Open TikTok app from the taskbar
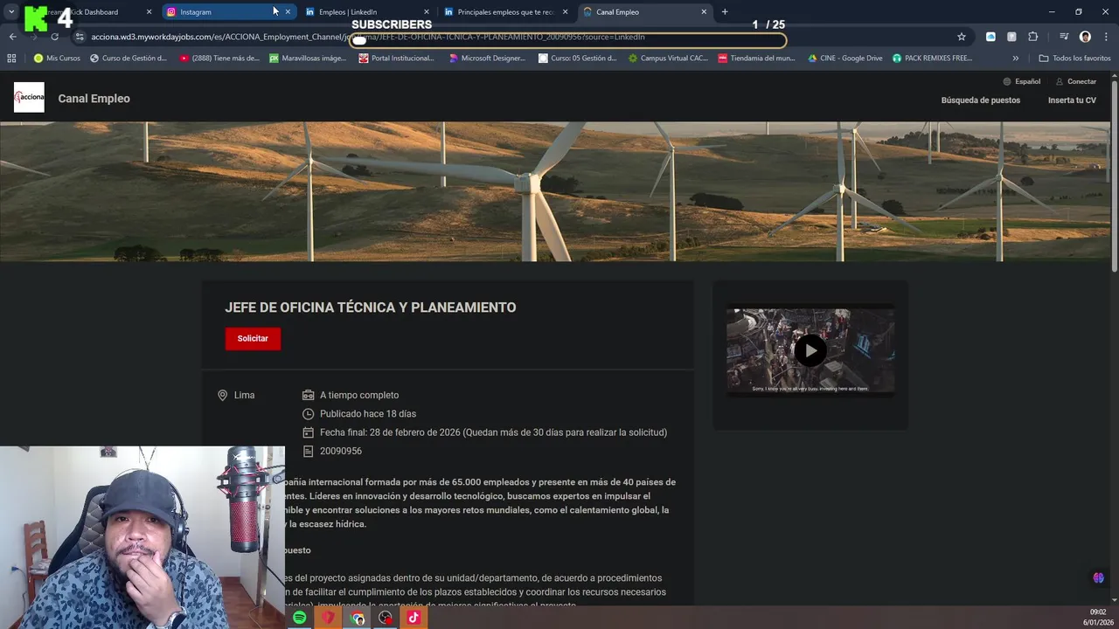The height and width of the screenshot is (629, 1119). pyautogui.click(x=414, y=618)
